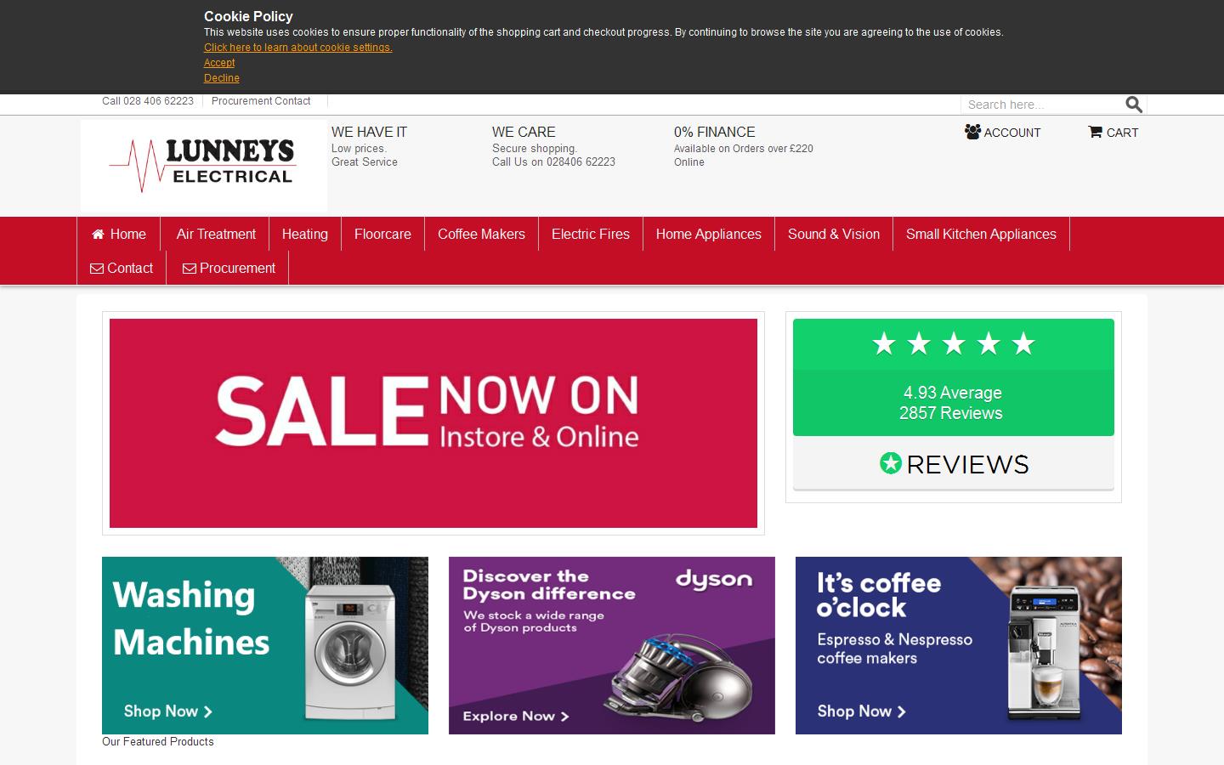Navigate to Small Kitchen Appliances

tap(981, 234)
